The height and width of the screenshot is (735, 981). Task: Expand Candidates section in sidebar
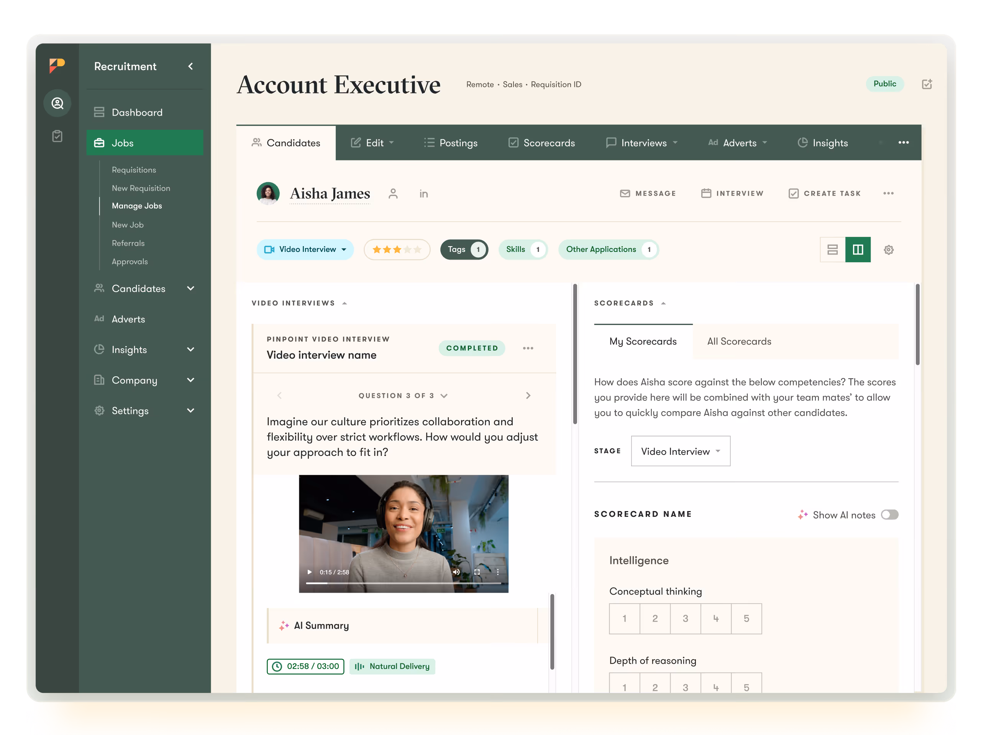click(x=191, y=288)
